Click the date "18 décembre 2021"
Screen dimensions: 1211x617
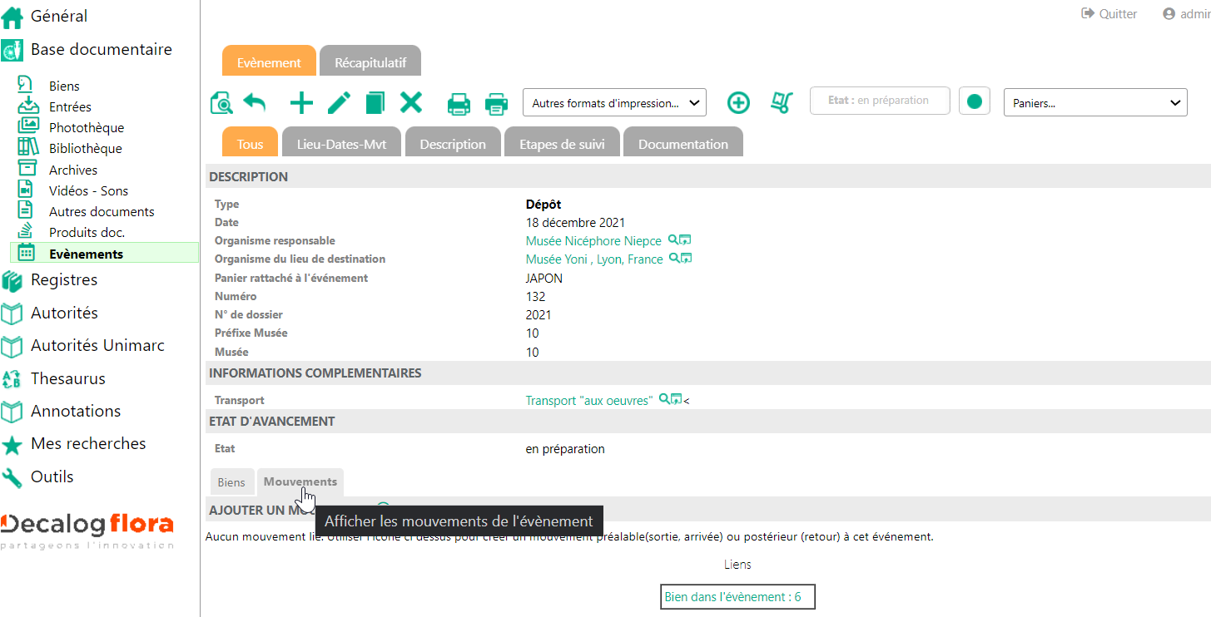pos(575,222)
